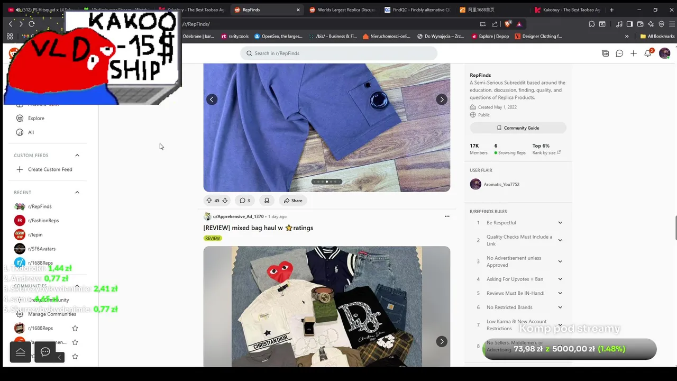Switch to 阿里1688首页 browser tab

492,10
